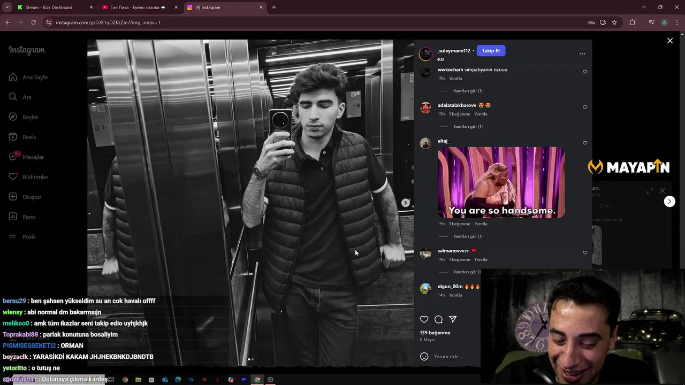
Task: Open Chrome's three-dot menu
Action: 676,22
